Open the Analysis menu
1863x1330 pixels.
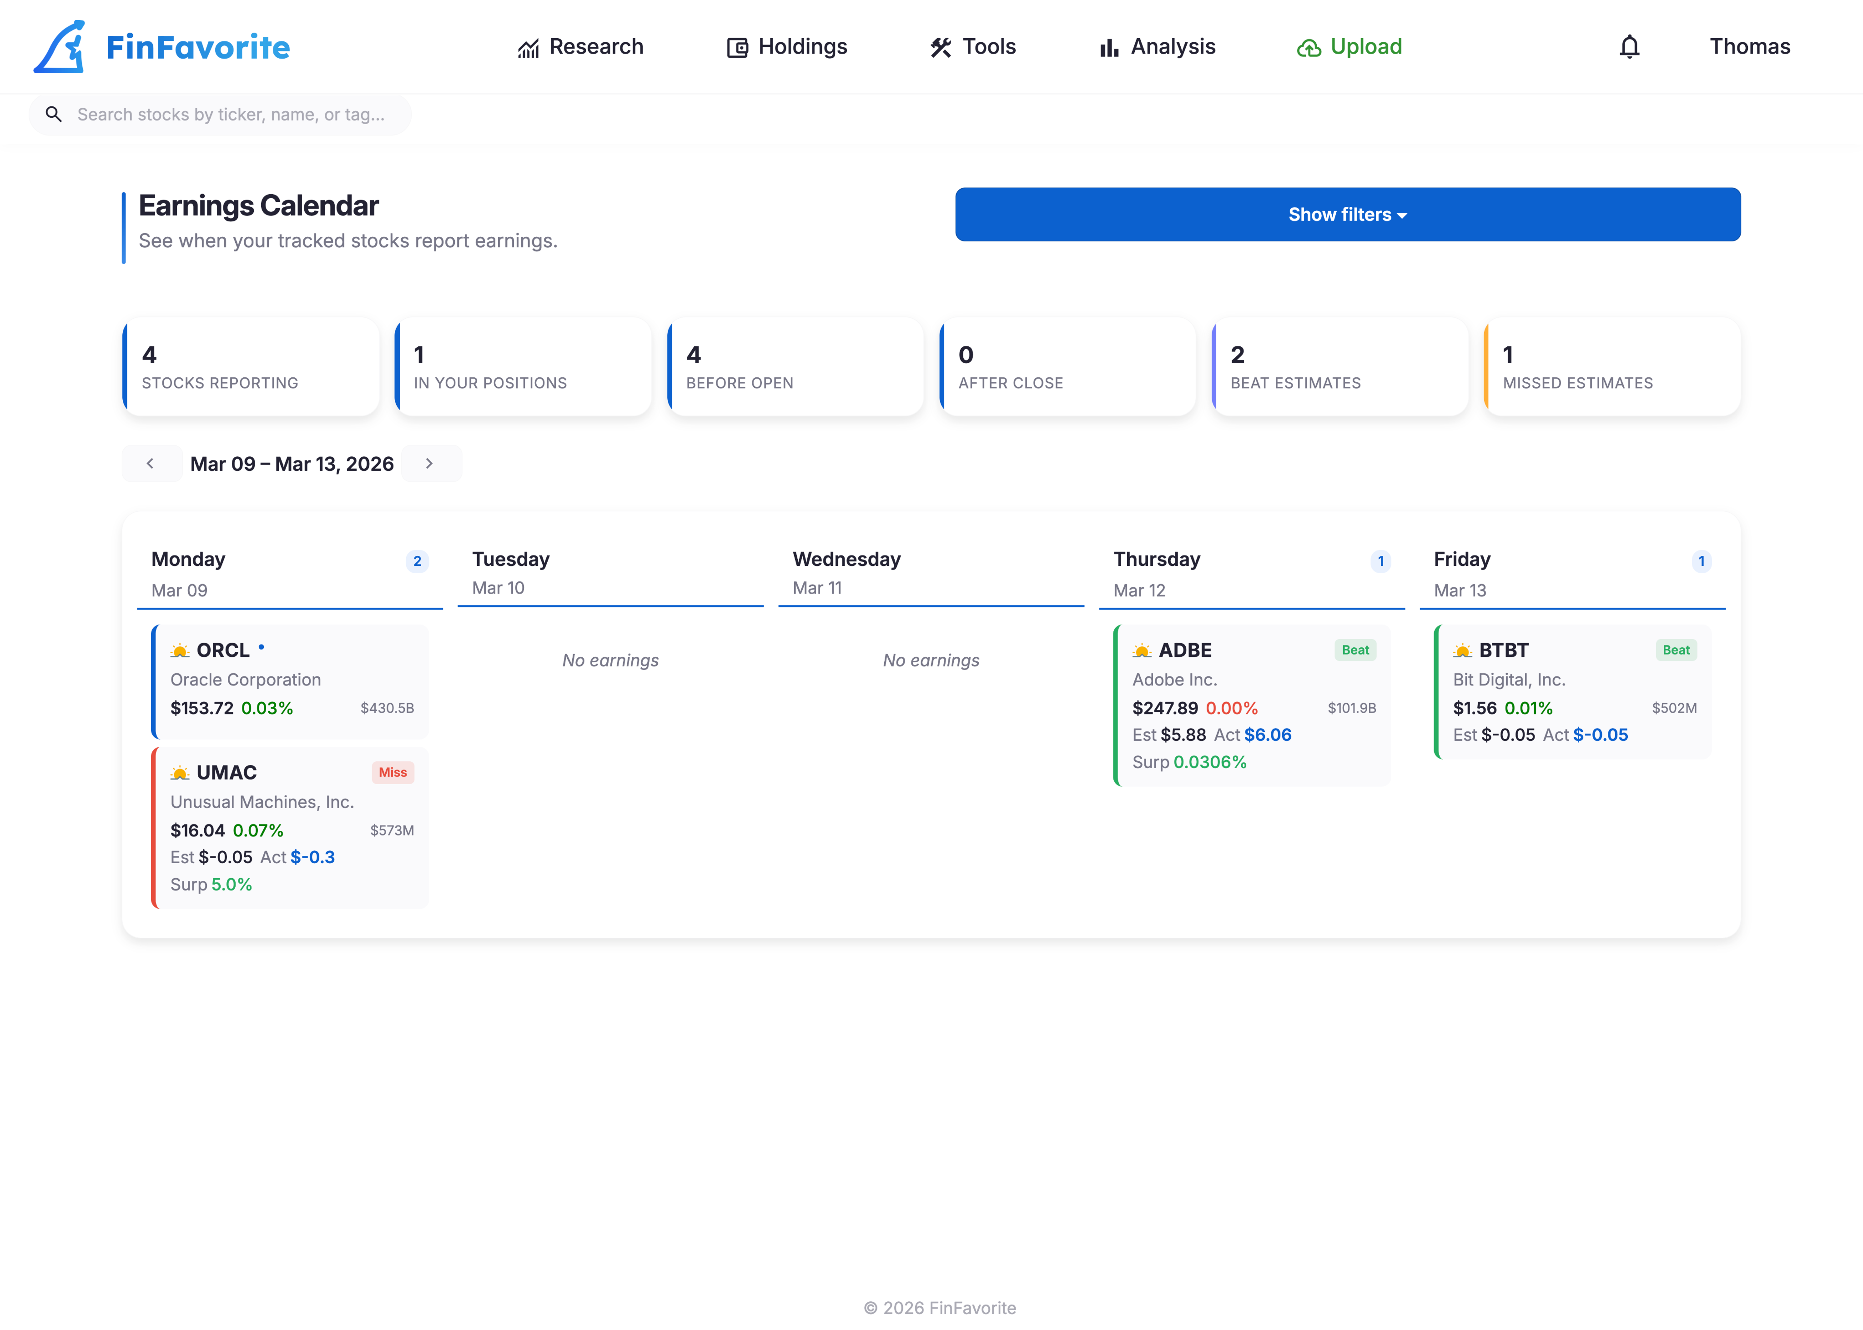(1157, 47)
